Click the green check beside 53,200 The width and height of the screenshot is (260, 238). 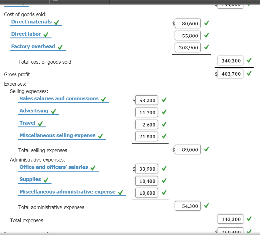[x=164, y=100]
